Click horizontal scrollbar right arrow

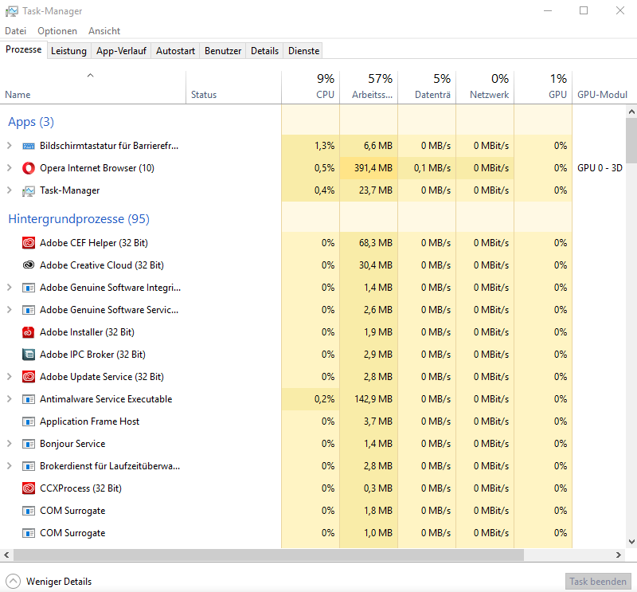coord(619,555)
